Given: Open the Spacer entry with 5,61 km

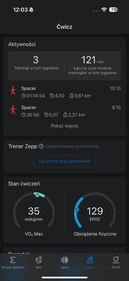Looking at the screenshot, I should [x=64, y=92].
